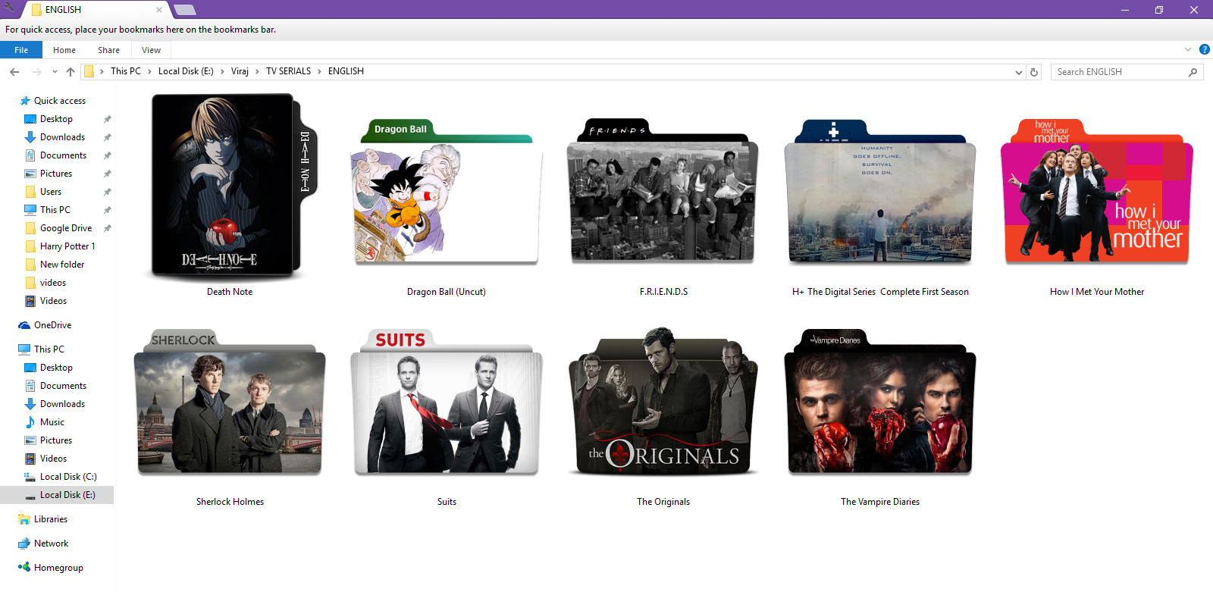Select Harry Potter 1 in Quick access
The image size is (1213, 592).
pos(67,246)
